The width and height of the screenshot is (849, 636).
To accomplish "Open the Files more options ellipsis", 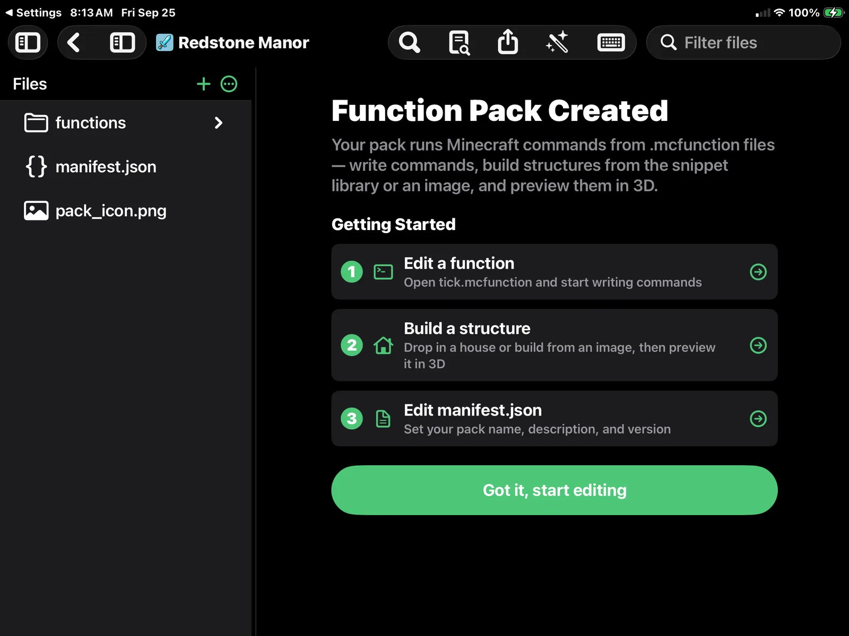I will (229, 84).
